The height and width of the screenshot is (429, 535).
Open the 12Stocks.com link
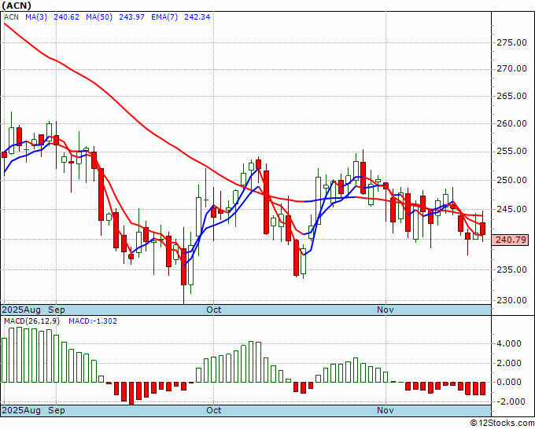pos(502,423)
